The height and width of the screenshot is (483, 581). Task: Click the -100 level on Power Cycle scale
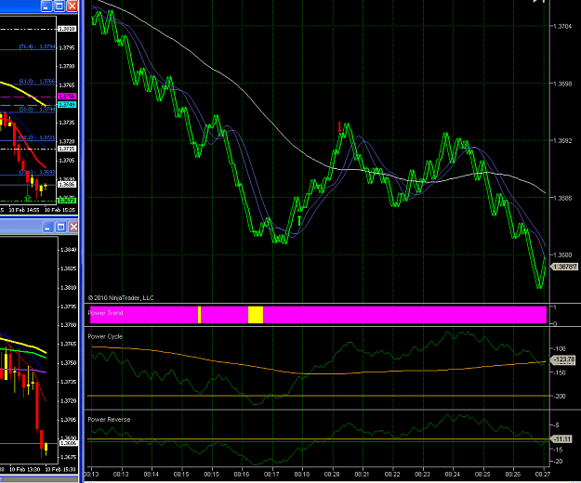559,349
